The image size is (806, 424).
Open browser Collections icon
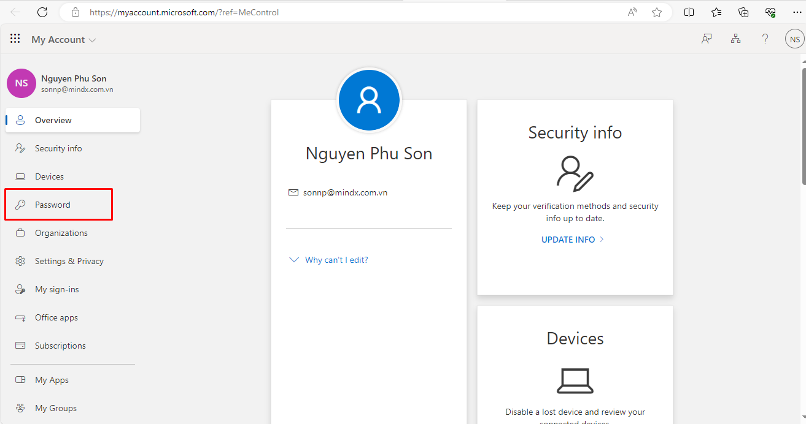[x=743, y=12]
